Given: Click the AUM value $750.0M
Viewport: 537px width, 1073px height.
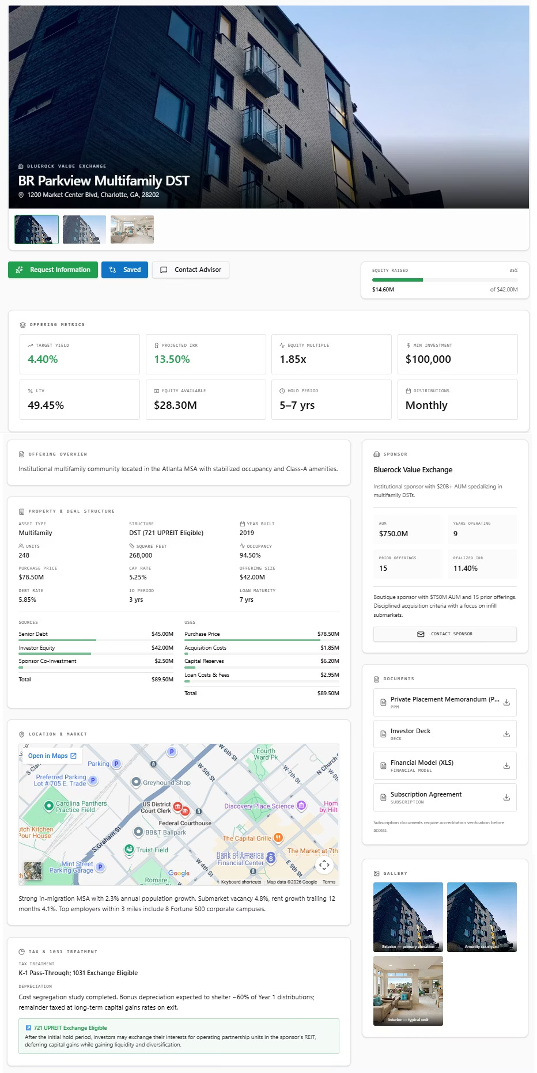Looking at the screenshot, I should pyautogui.click(x=393, y=534).
